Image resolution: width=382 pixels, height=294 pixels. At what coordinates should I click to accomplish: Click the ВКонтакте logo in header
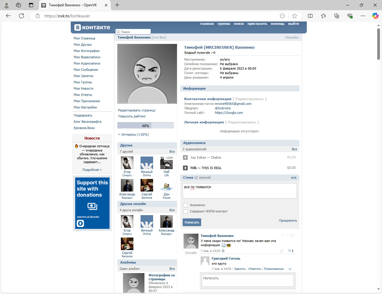[x=92, y=27]
